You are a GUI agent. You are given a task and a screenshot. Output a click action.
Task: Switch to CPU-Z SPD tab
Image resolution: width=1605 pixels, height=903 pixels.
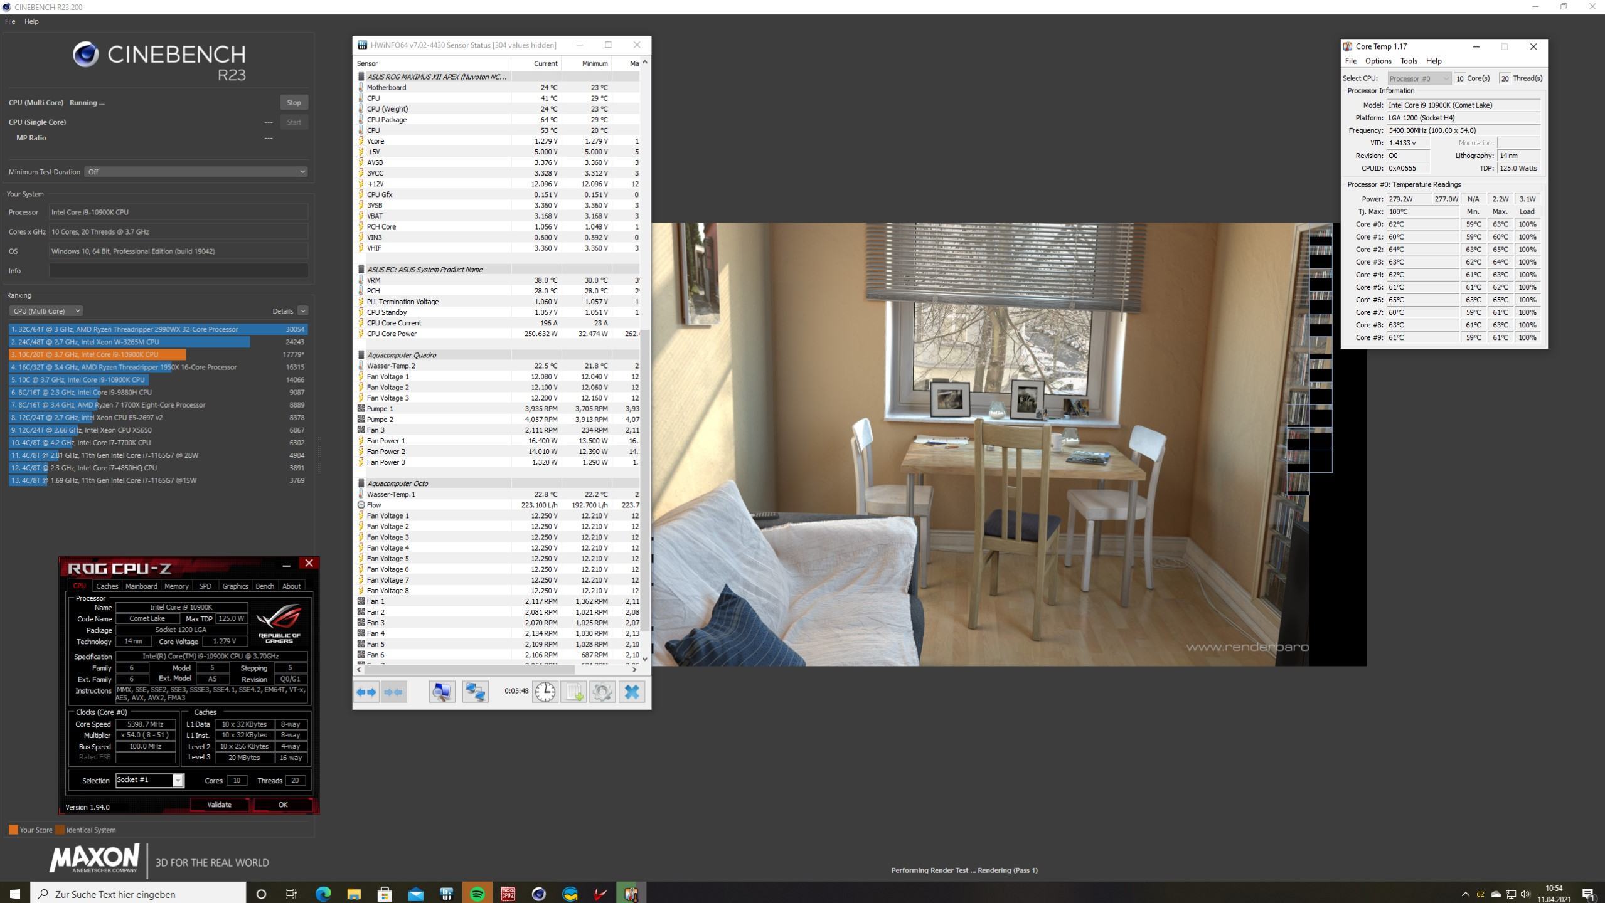205,586
